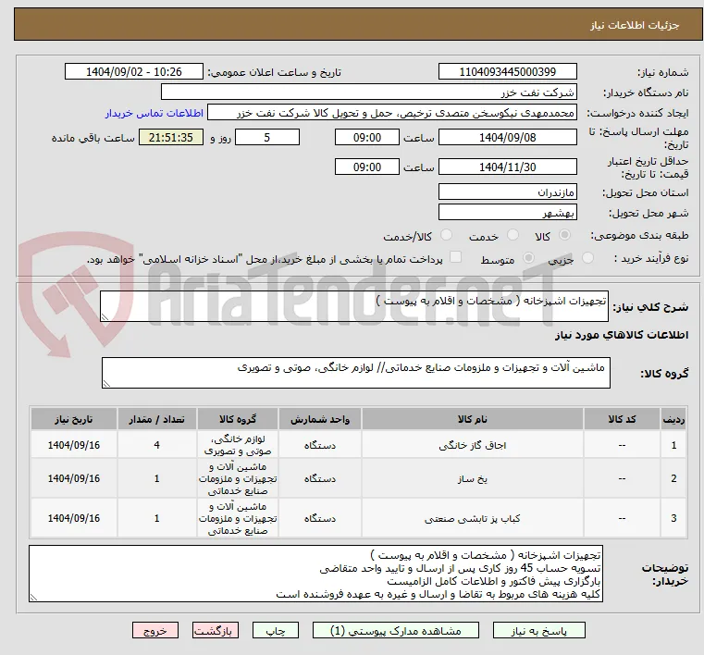
Task: Click the remaining days field showing 5
Action: coord(267,137)
